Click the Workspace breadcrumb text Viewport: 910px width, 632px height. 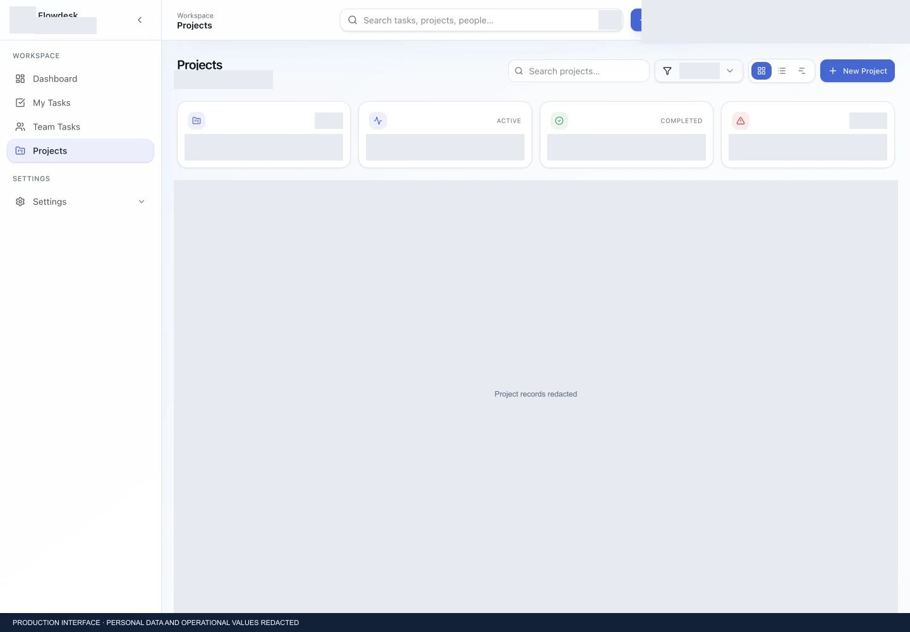tap(195, 16)
